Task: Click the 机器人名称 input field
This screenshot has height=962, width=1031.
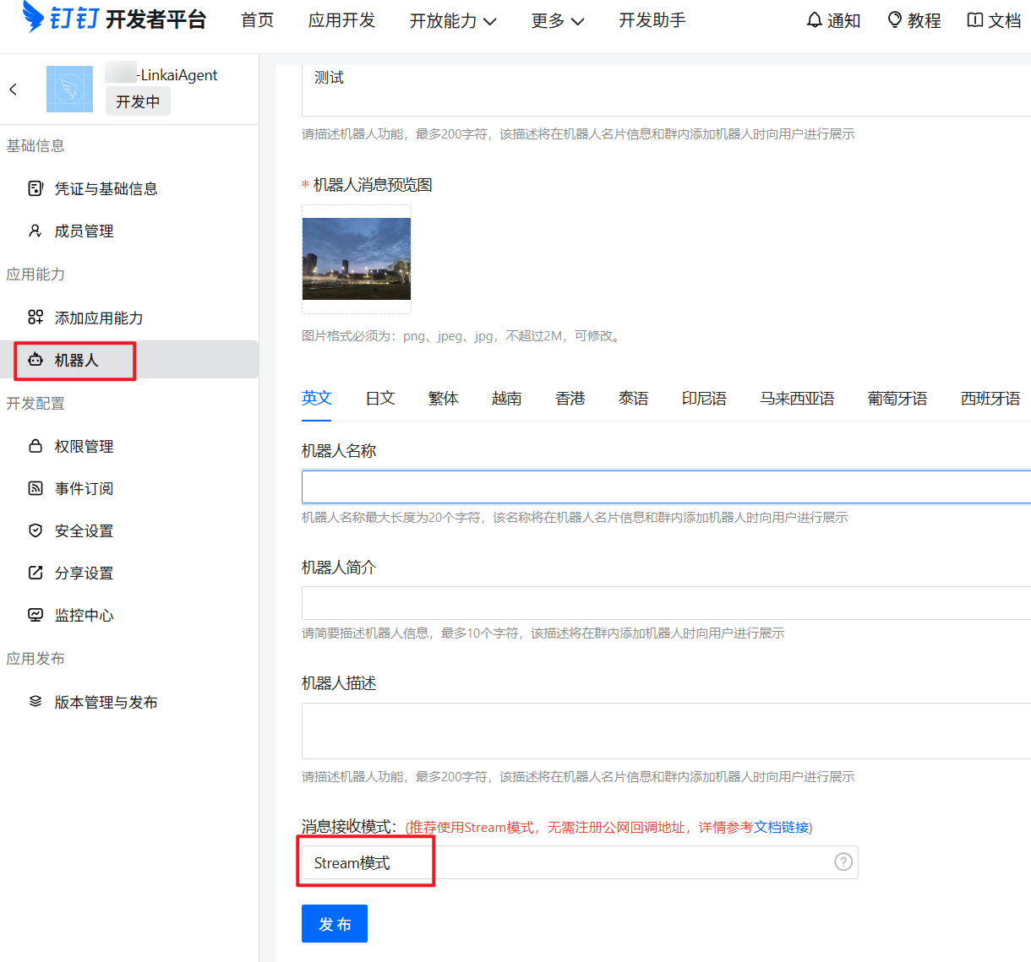Action: point(666,486)
